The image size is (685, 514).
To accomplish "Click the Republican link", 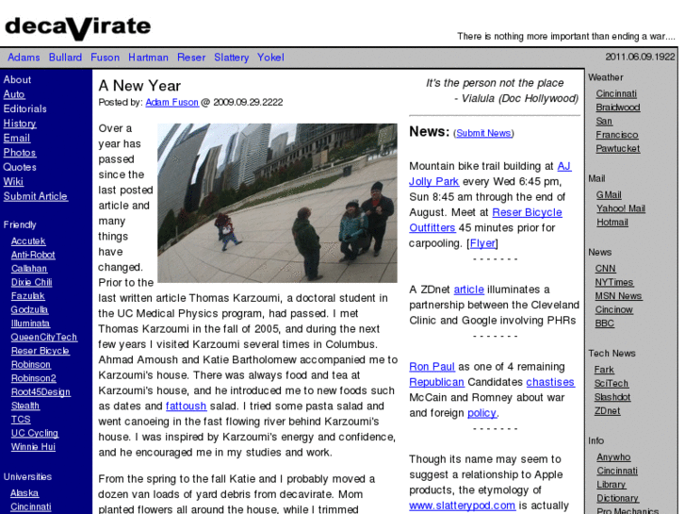I will (436, 382).
